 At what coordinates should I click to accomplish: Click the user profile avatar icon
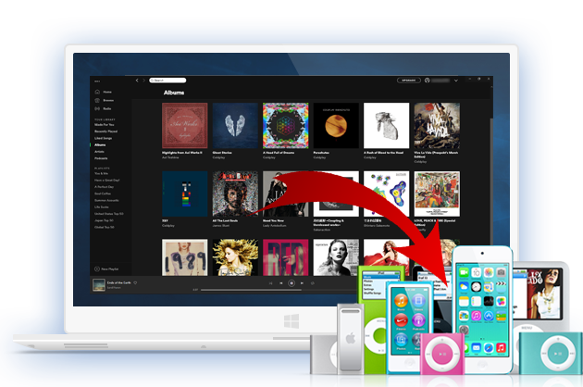point(428,80)
